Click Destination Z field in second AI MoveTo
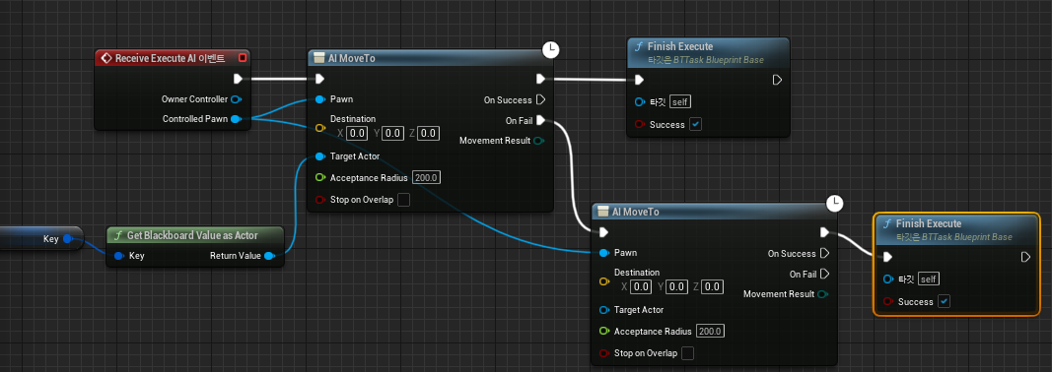Screen dimensions: 1052x372 (713, 287)
